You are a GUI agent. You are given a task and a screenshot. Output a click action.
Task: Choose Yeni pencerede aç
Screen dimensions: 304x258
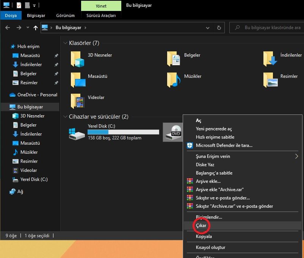point(242,129)
